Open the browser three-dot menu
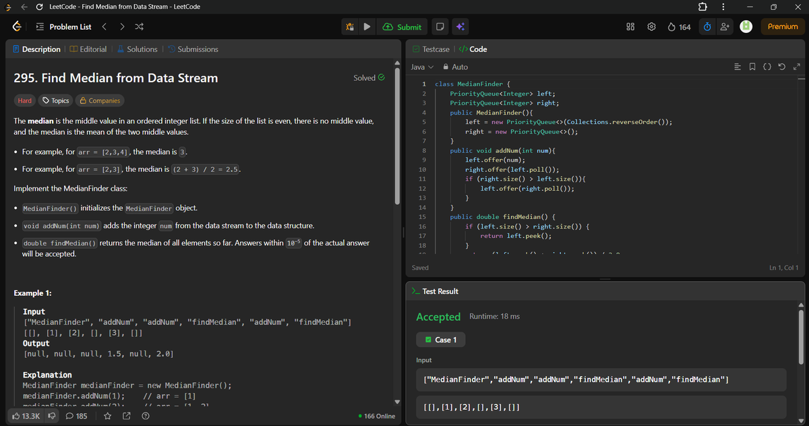809x426 pixels. click(723, 7)
